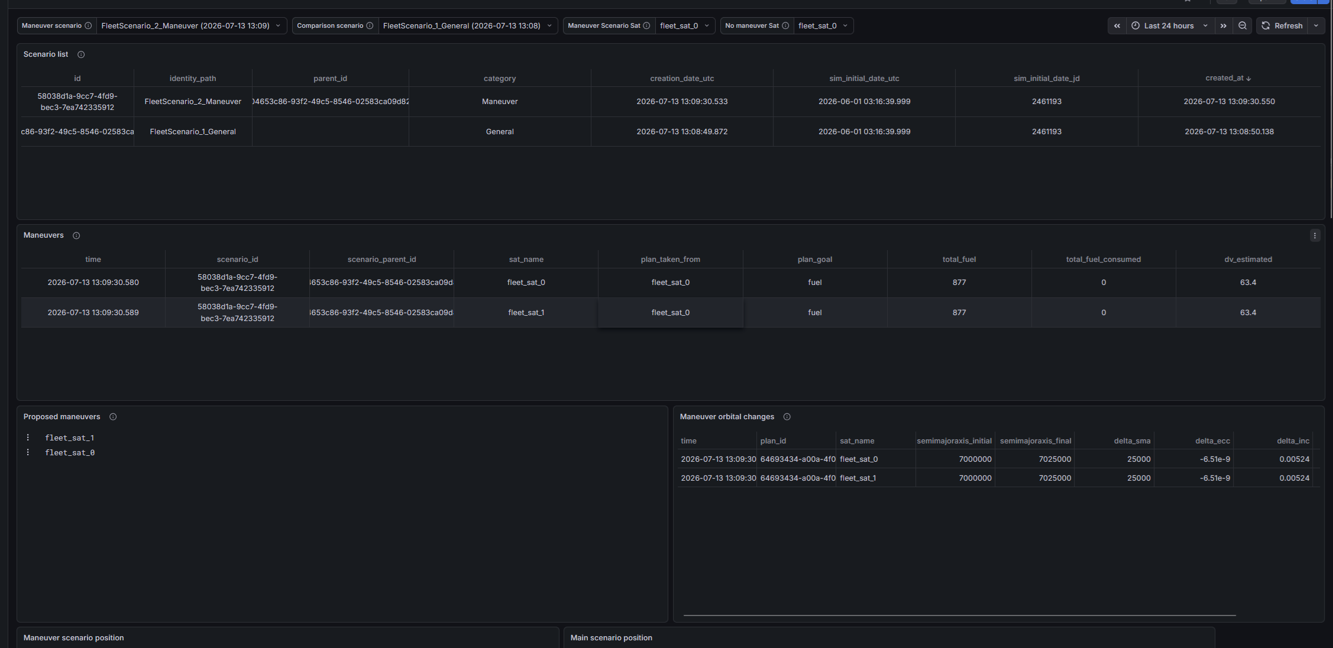The width and height of the screenshot is (1333, 648).
Task: Open Maneuver Scenario Sat fleet_sat_0 dropdown
Action: 685,25
